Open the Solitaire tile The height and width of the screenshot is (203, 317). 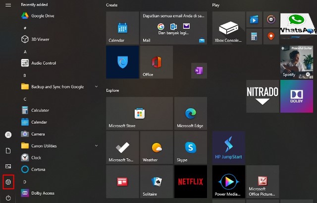(157, 182)
